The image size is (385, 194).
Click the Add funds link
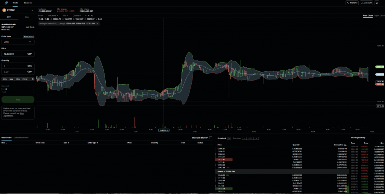[30, 27]
